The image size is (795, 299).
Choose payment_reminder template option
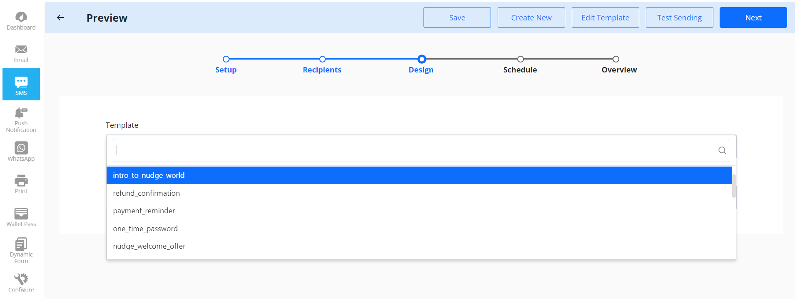click(419, 211)
